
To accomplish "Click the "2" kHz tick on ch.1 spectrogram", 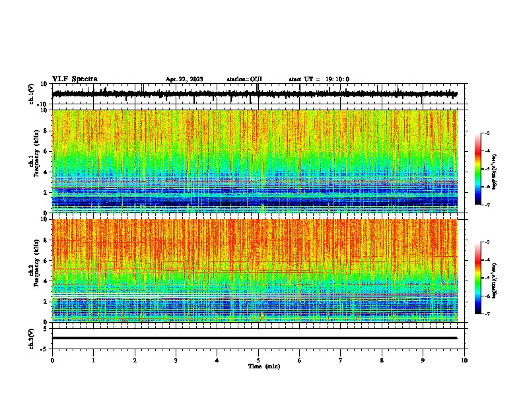I will [x=46, y=193].
